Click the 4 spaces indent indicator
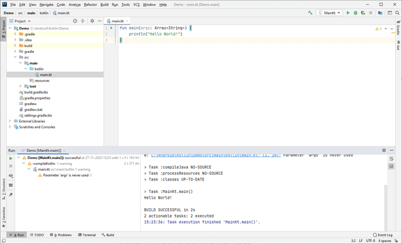The height and width of the screenshot is (244, 402). pos(384,241)
